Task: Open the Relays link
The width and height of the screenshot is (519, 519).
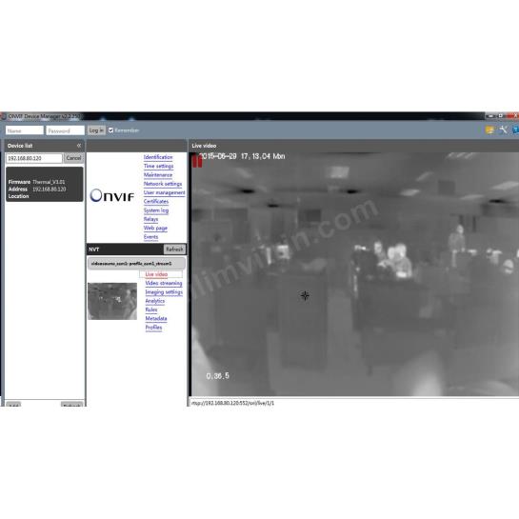Action: pyautogui.click(x=150, y=219)
